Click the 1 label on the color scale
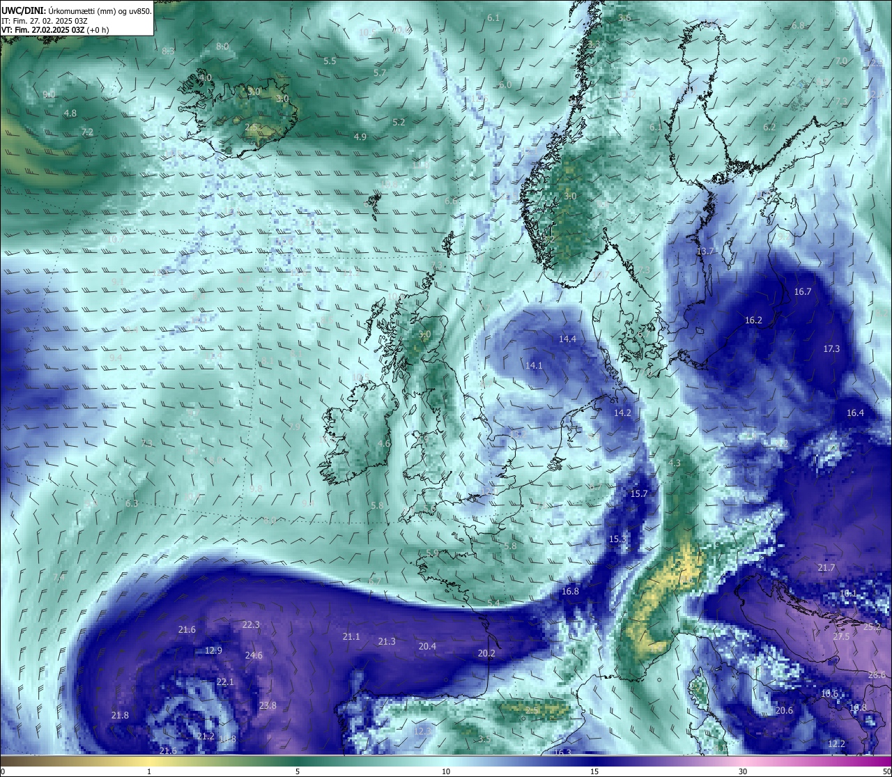The height and width of the screenshot is (777, 892). 149,771
